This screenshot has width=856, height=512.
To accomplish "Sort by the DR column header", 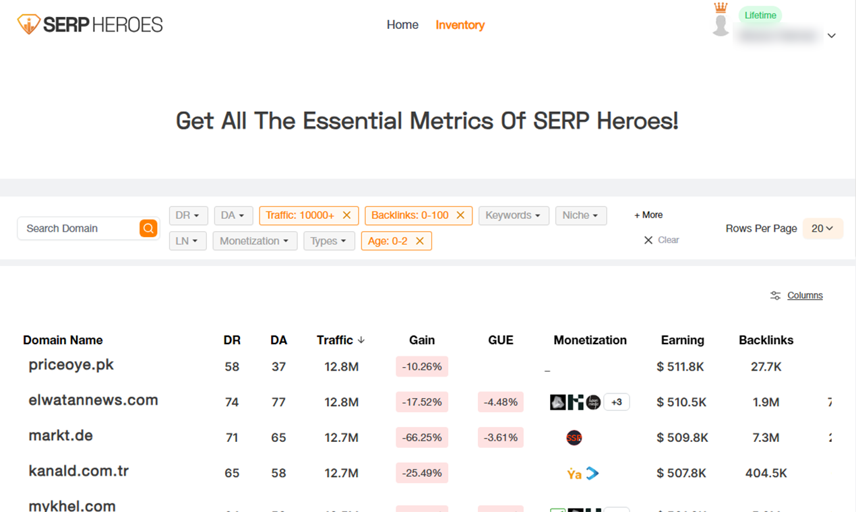I will click(232, 340).
